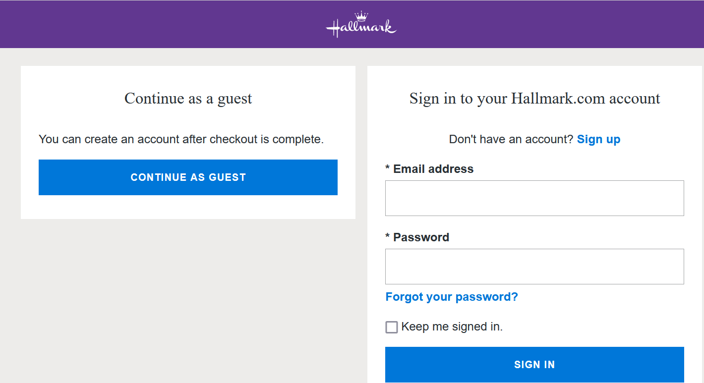The width and height of the screenshot is (704, 383).
Task: Click the Password field label
Action: 421,237
